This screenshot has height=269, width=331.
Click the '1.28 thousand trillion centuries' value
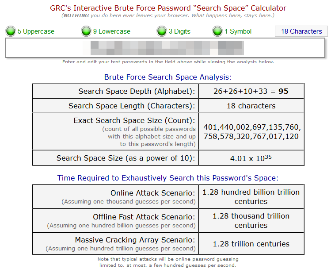tap(251, 221)
